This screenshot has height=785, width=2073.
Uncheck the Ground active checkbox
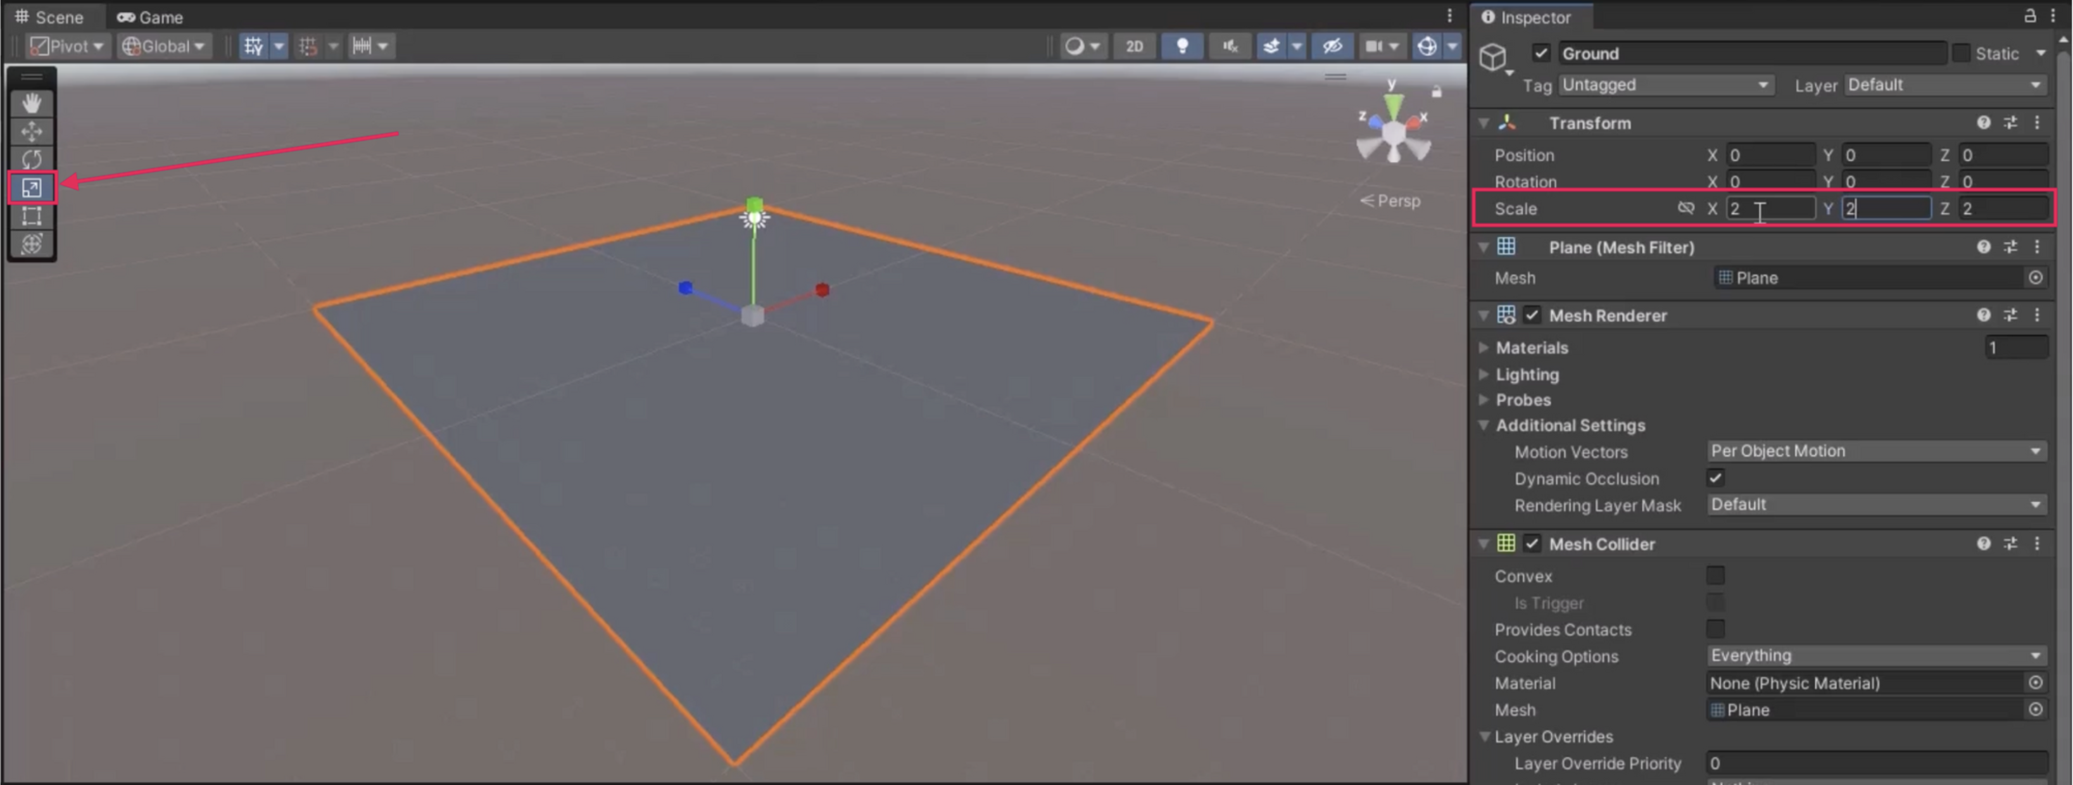(1541, 53)
